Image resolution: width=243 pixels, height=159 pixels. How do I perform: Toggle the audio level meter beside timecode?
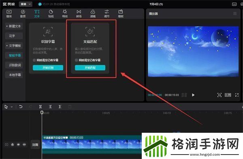coord(184,95)
